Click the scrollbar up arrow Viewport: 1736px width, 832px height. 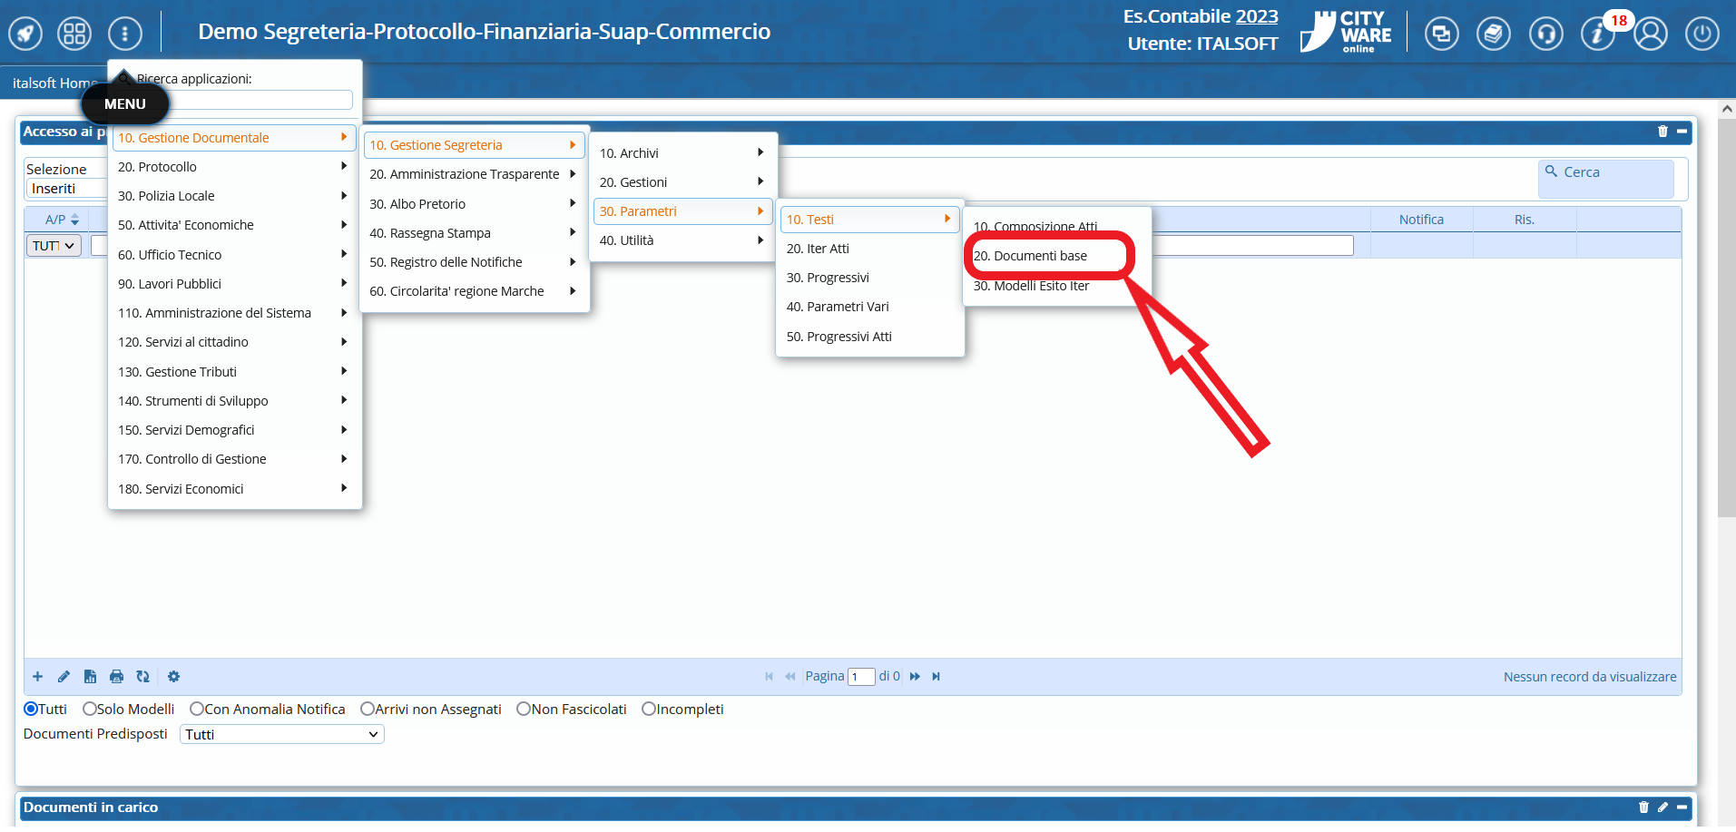pyautogui.click(x=1727, y=108)
